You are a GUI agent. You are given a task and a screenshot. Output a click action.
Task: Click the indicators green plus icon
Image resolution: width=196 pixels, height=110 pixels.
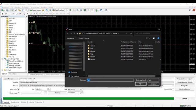(x=97, y=10)
